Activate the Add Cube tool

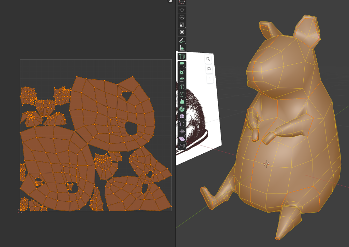tap(182, 56)
